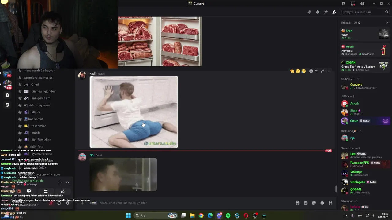Open Discover servers compass icon
This screenshot has height=220, width=392.
7,105
